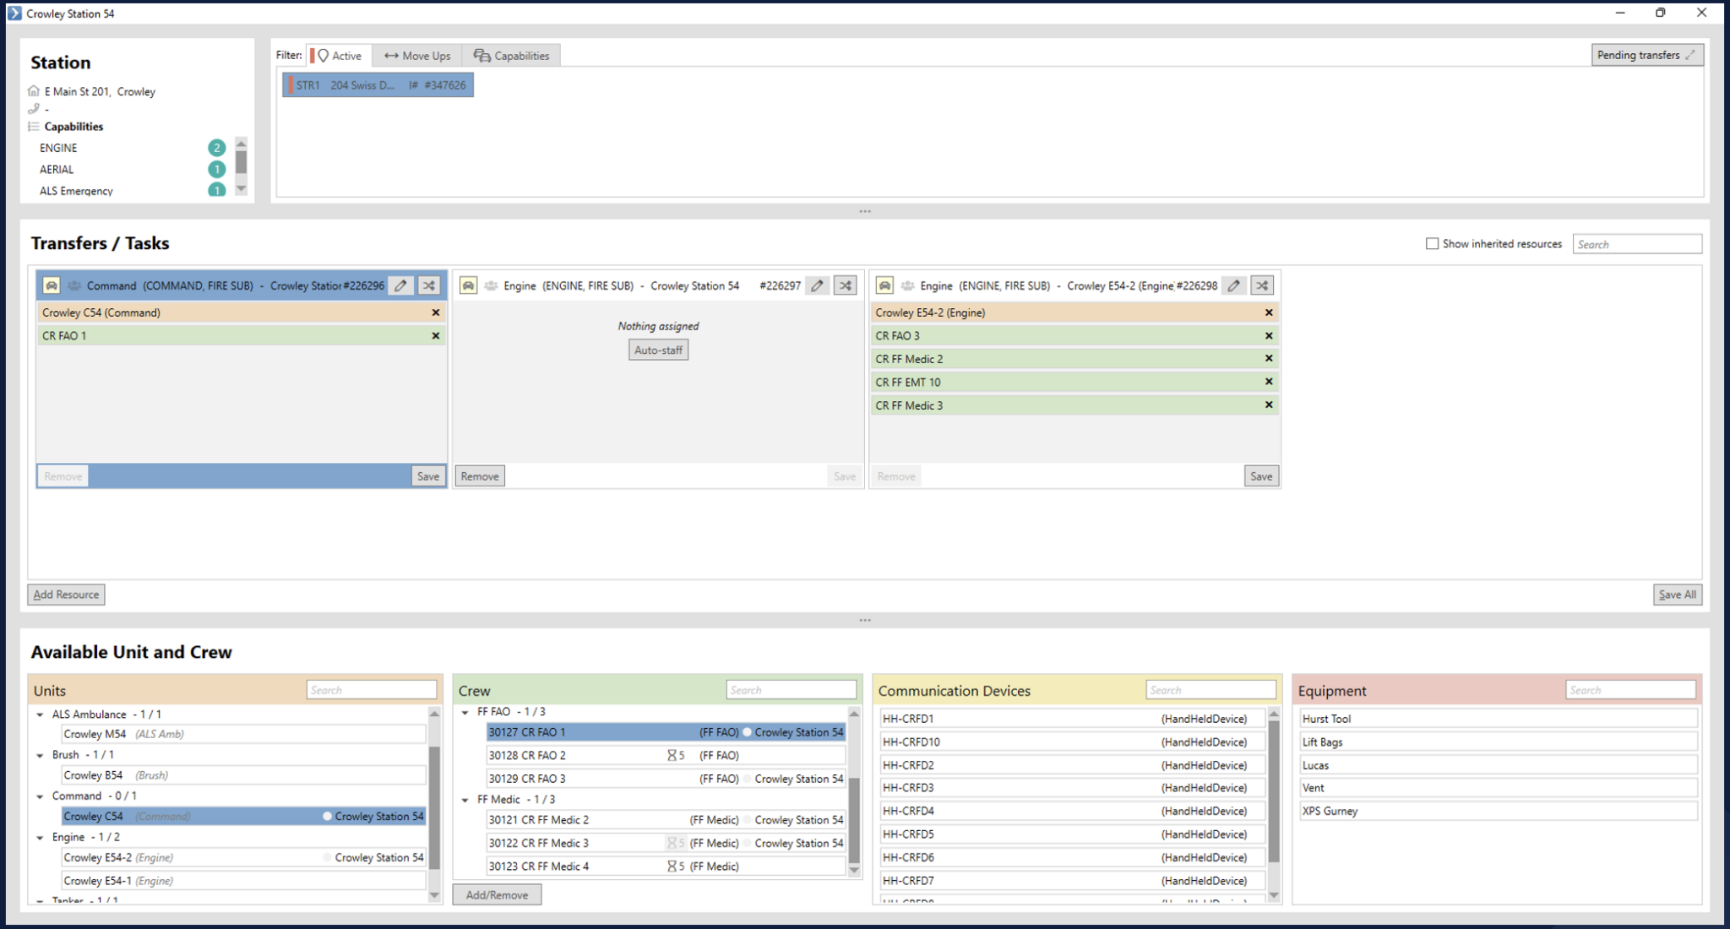This screenshot has width=1730, height=929.
Task: Click the Save All button
Action: coord(1678,595)
